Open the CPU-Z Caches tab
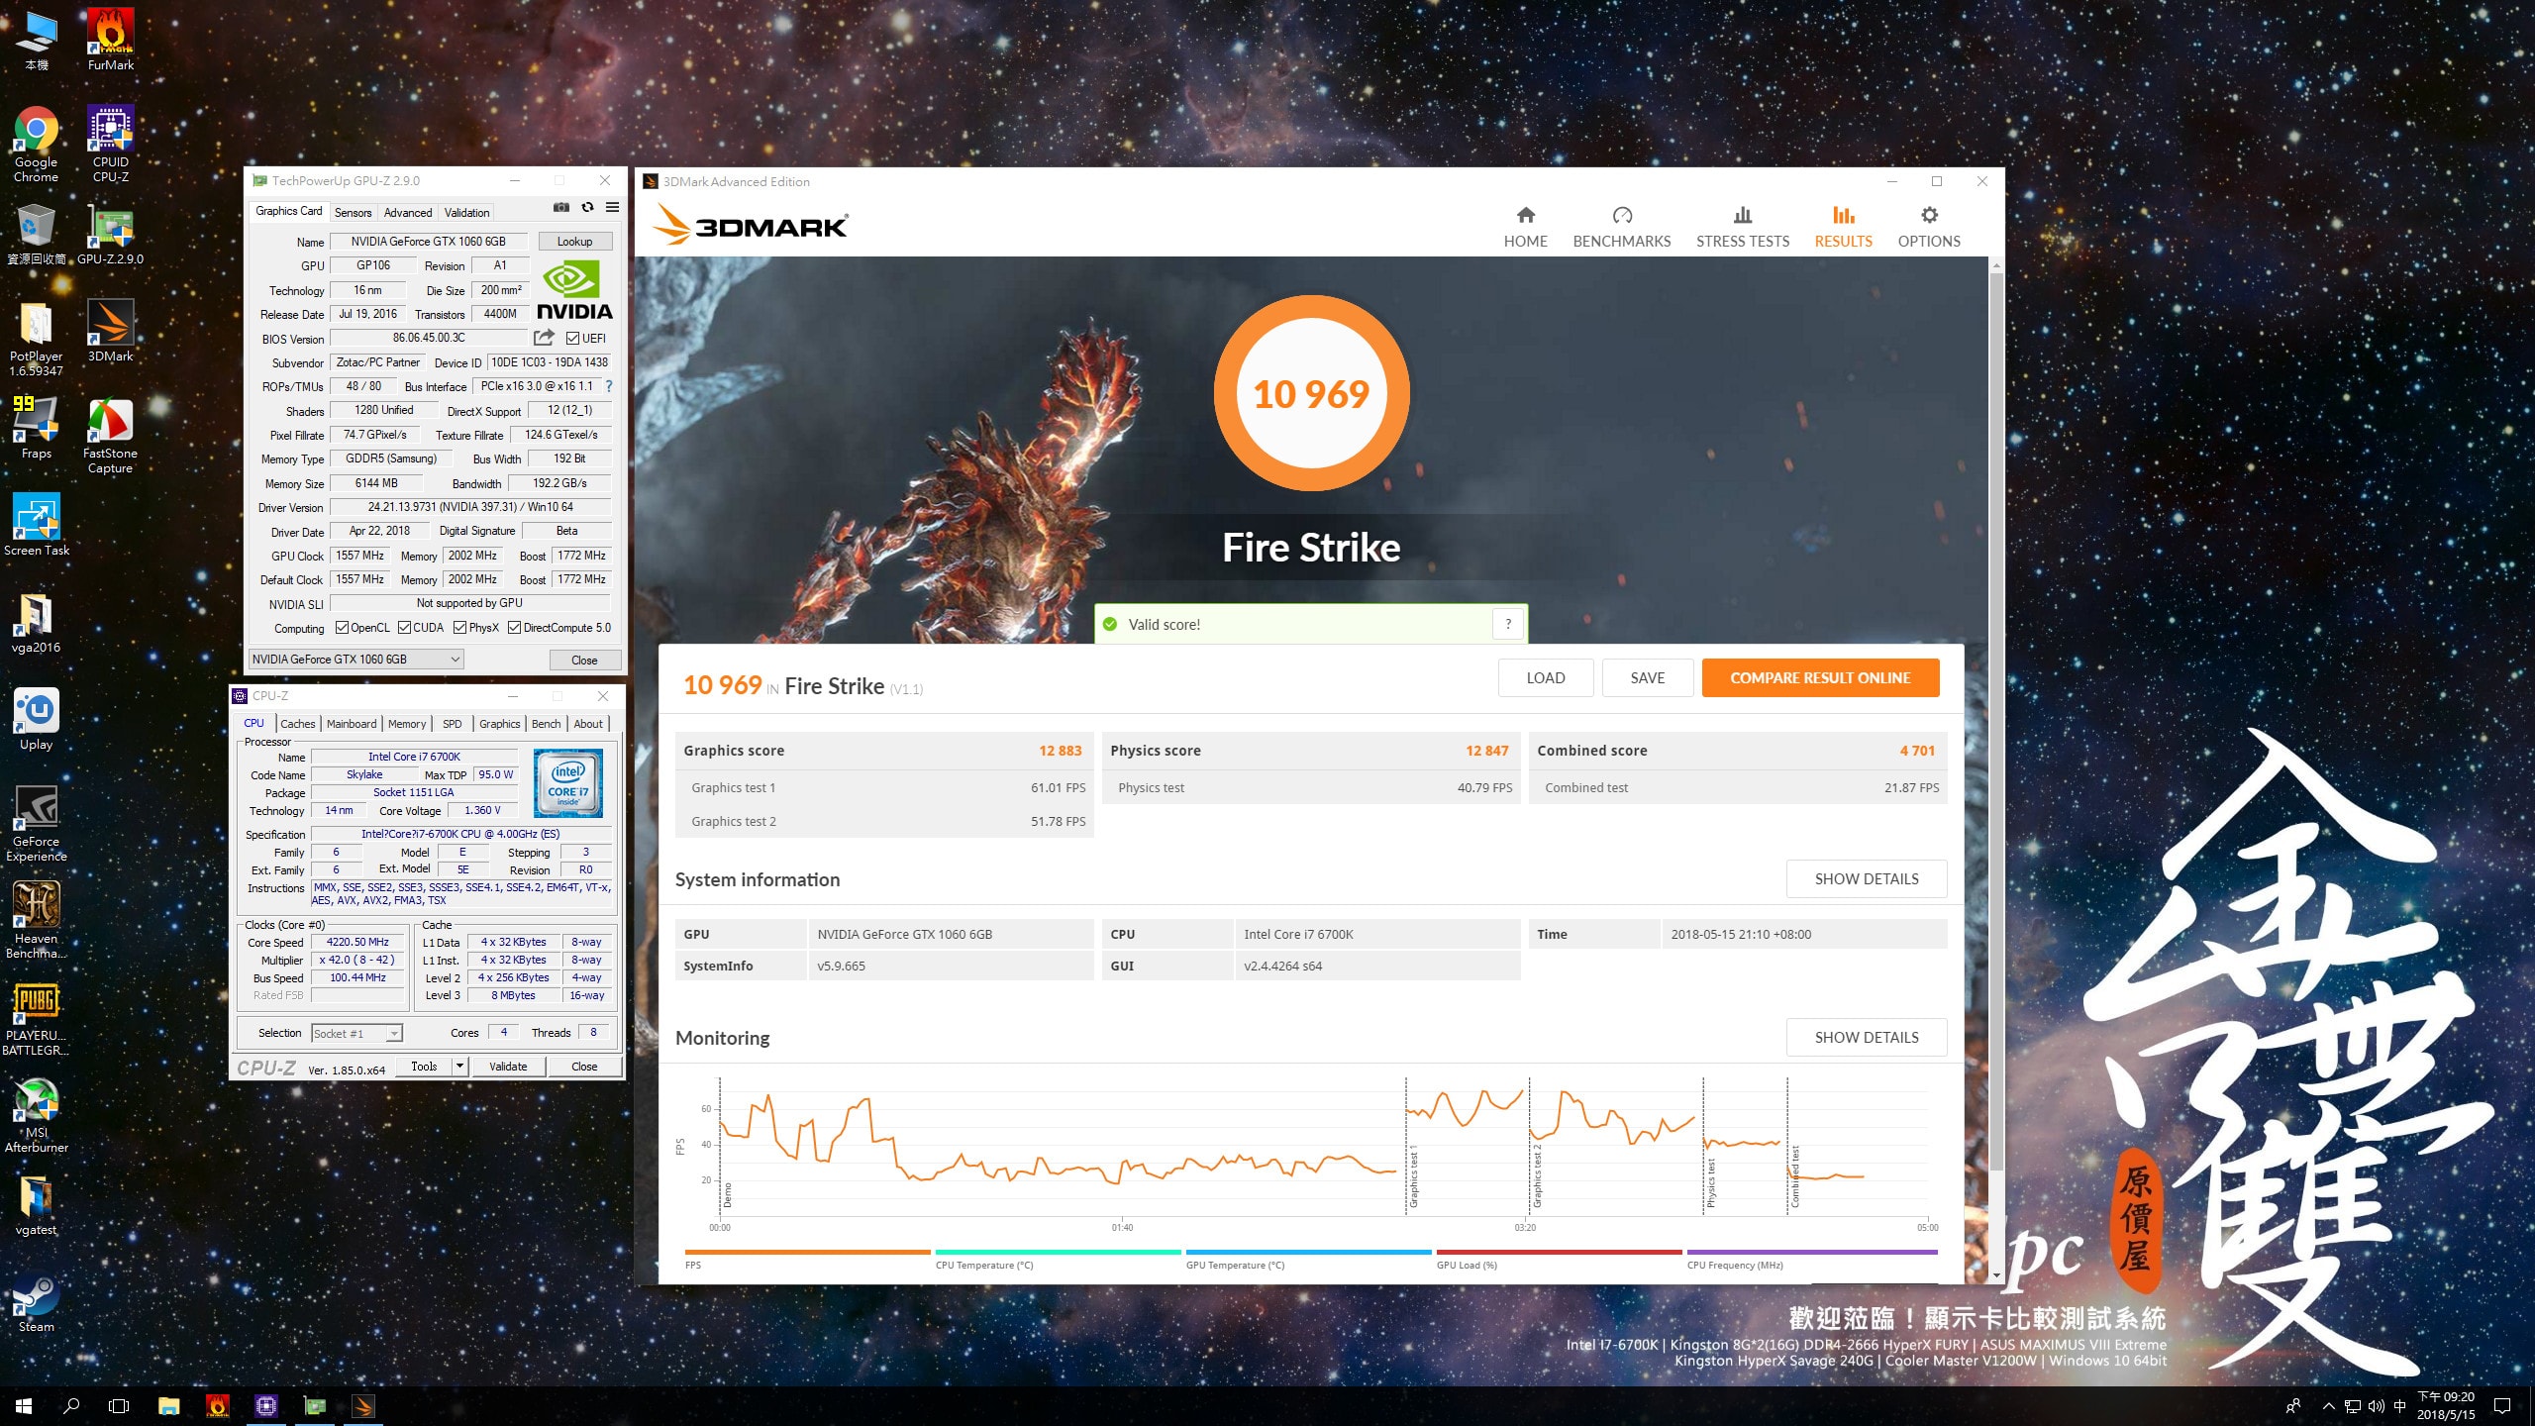The image size is (2535, 1426). point(297,724)
